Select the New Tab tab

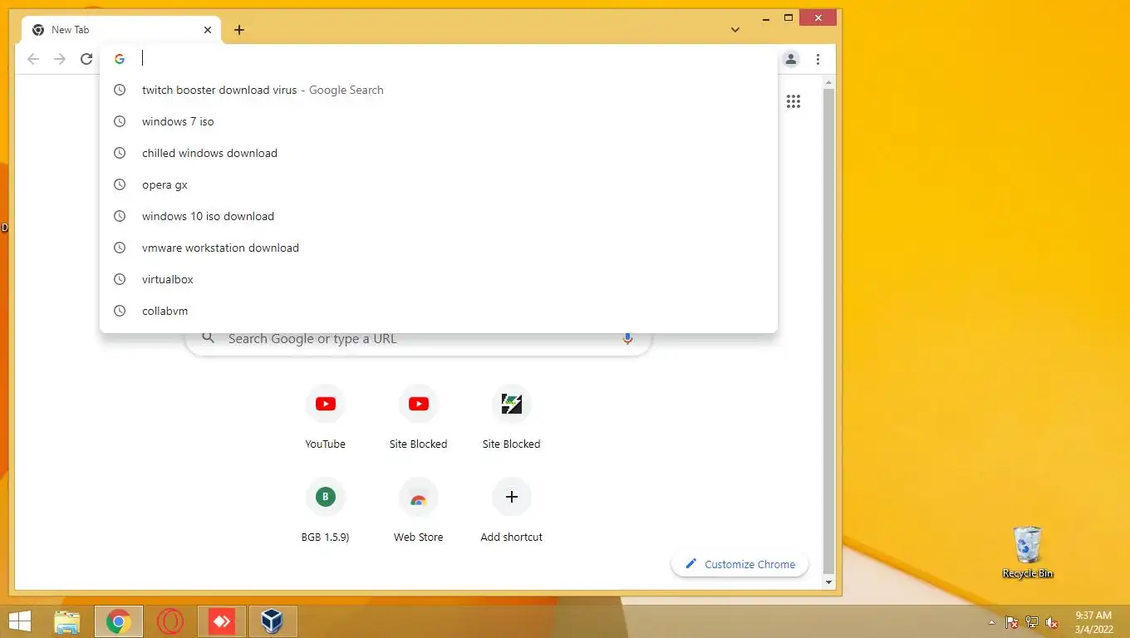pos(121,30)
